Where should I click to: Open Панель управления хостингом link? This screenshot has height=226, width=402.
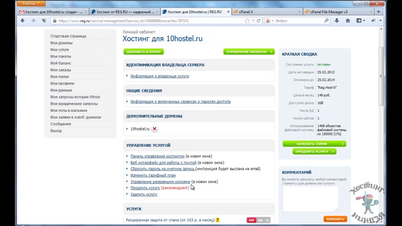158,156
